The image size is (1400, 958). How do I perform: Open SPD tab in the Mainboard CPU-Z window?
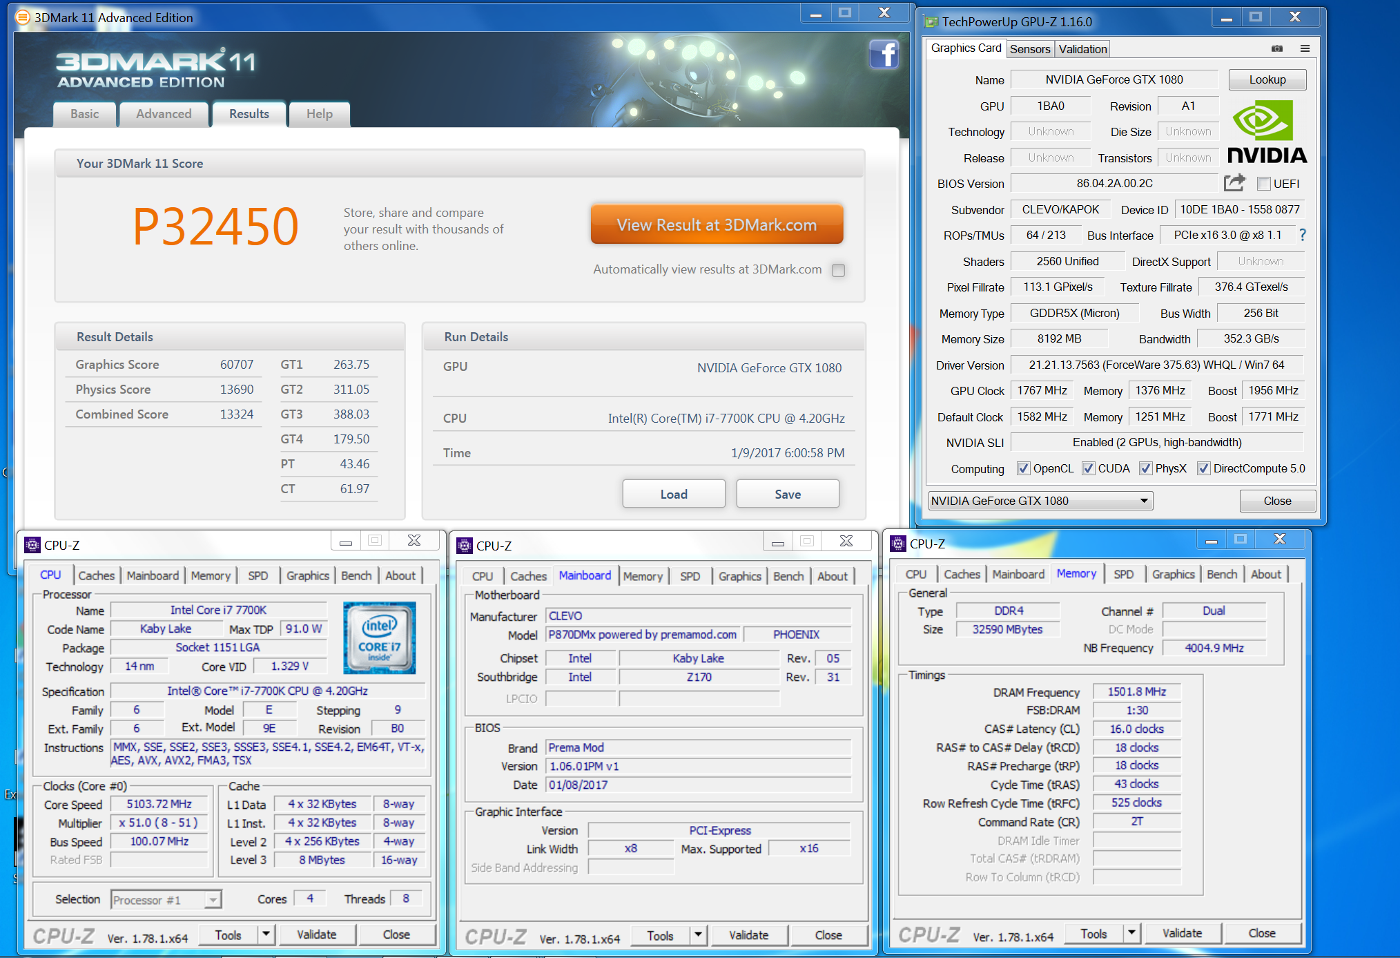[690, 576]
